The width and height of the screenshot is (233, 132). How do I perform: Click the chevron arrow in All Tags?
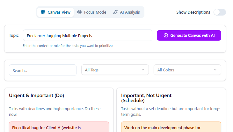pyautogui.click(x=143, y=70)
